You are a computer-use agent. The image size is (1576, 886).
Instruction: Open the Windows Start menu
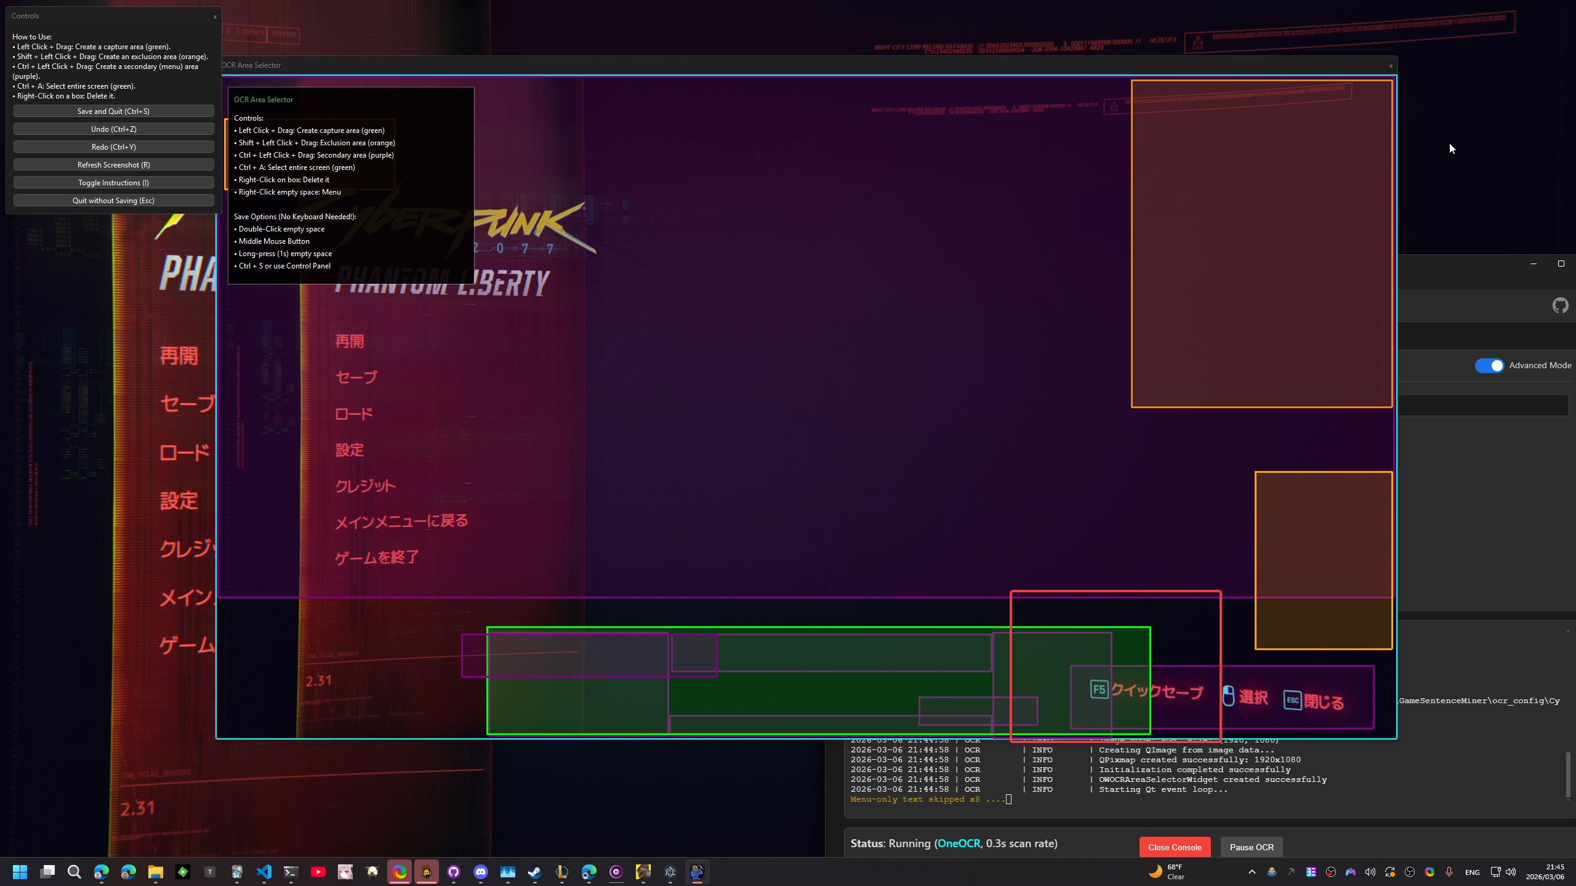tap(20, 871)
